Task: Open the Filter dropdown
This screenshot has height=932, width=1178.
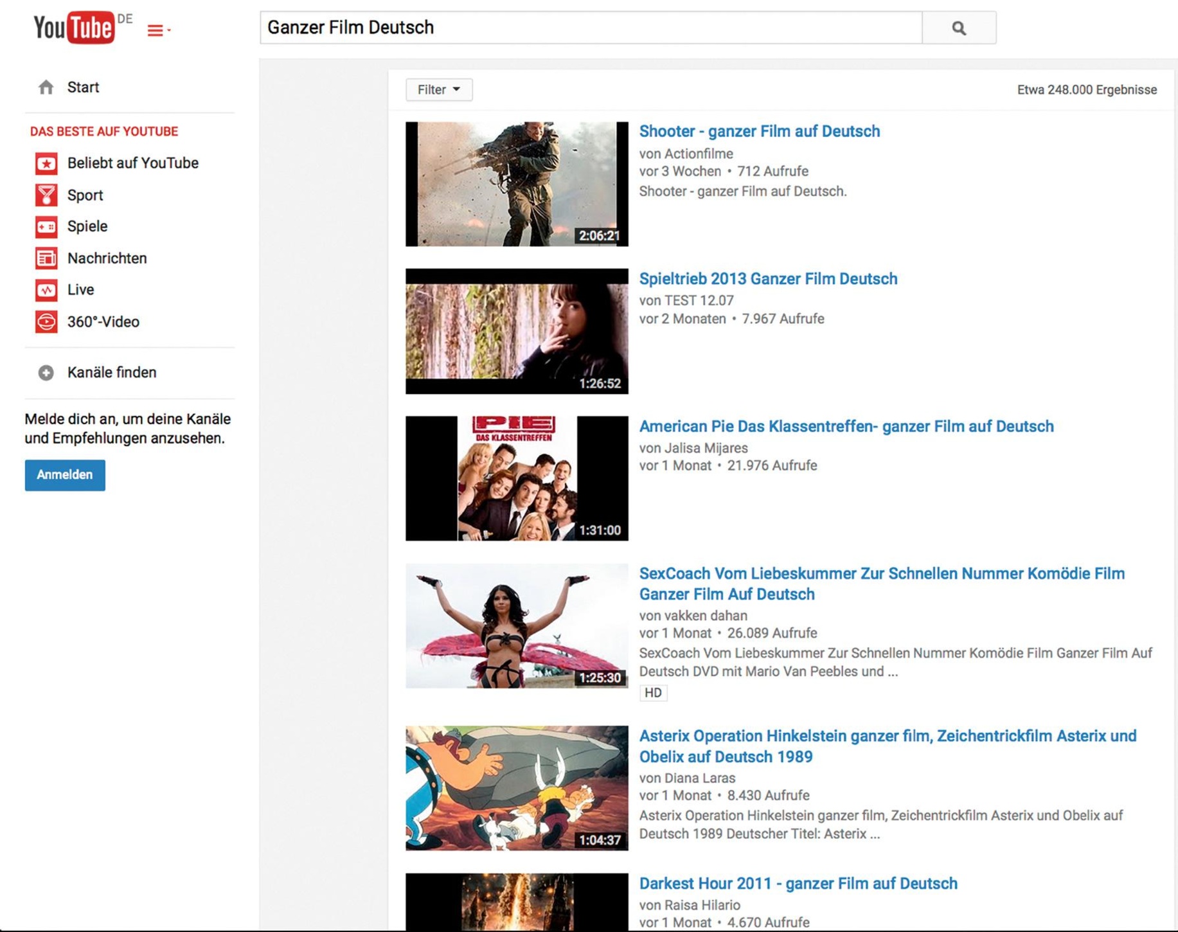Action: 439,89
